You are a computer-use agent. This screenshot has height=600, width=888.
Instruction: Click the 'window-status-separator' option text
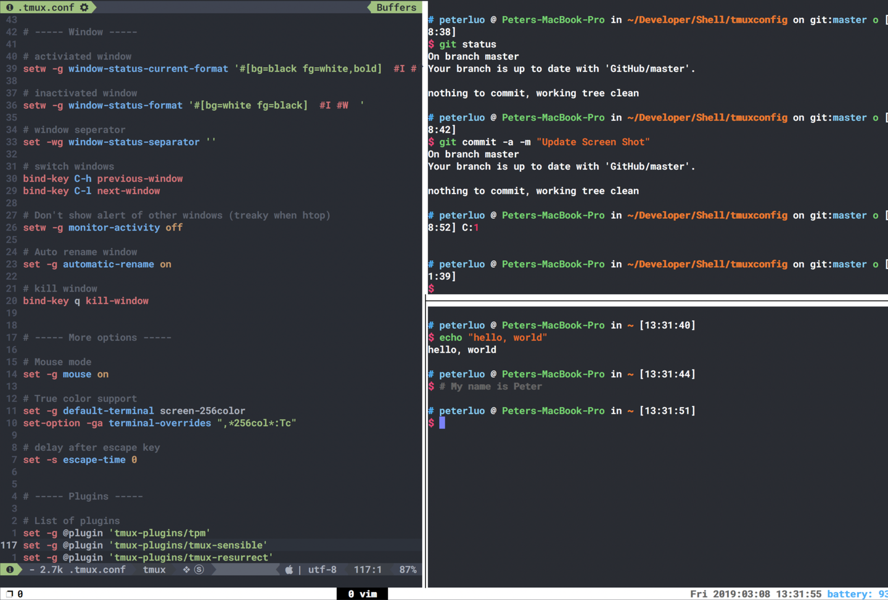pyautogui.click(x=134, y=142)
